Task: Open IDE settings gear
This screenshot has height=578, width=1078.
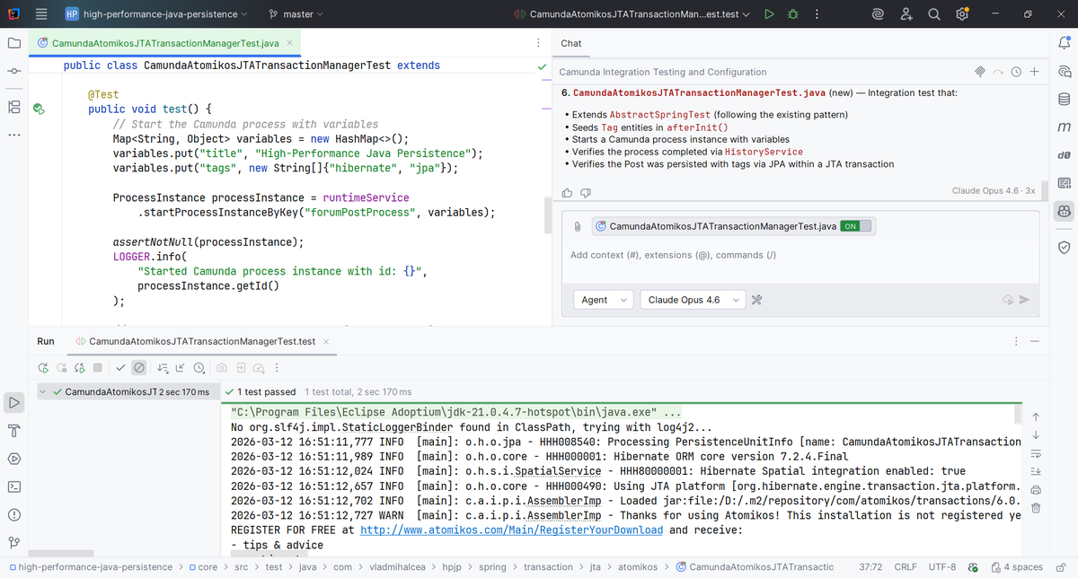Action: tap(962, 14)
